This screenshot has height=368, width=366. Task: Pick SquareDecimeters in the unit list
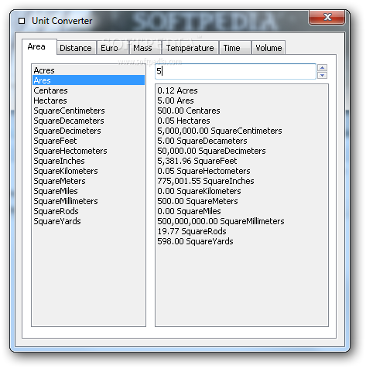click(88, 131)
